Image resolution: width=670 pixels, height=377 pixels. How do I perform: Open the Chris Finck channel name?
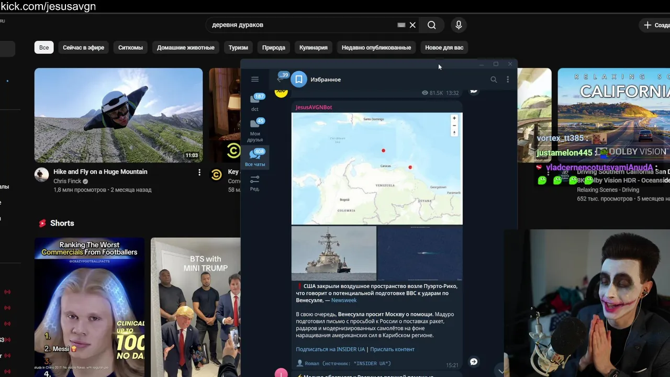click(68, 181)
